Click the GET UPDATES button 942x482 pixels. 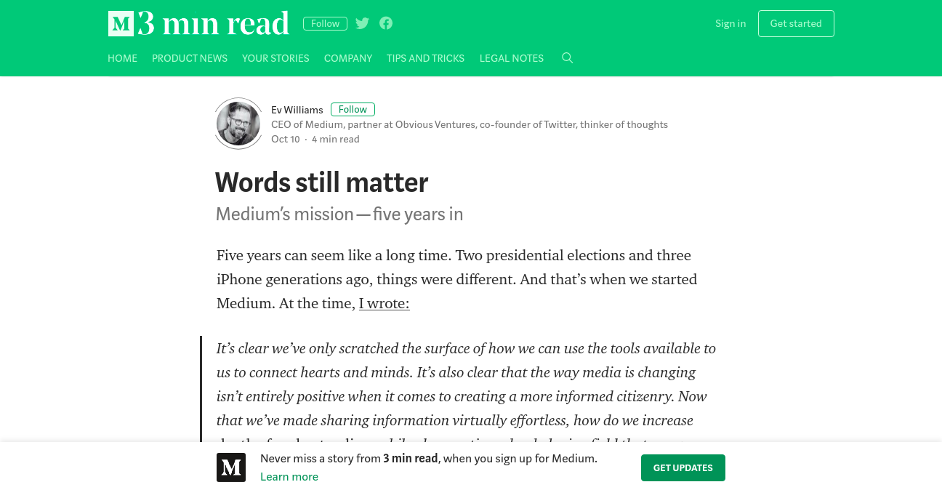[x=683, y=467]
